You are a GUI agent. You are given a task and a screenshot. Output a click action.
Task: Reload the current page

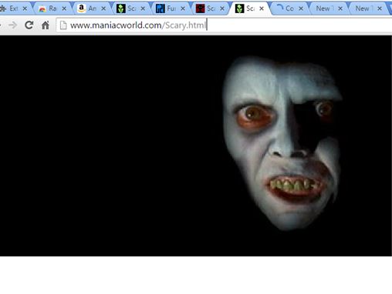tap(29, 25)
